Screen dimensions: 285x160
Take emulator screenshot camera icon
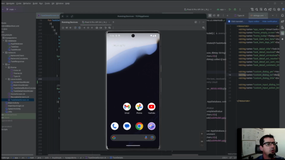coord(97,28)
